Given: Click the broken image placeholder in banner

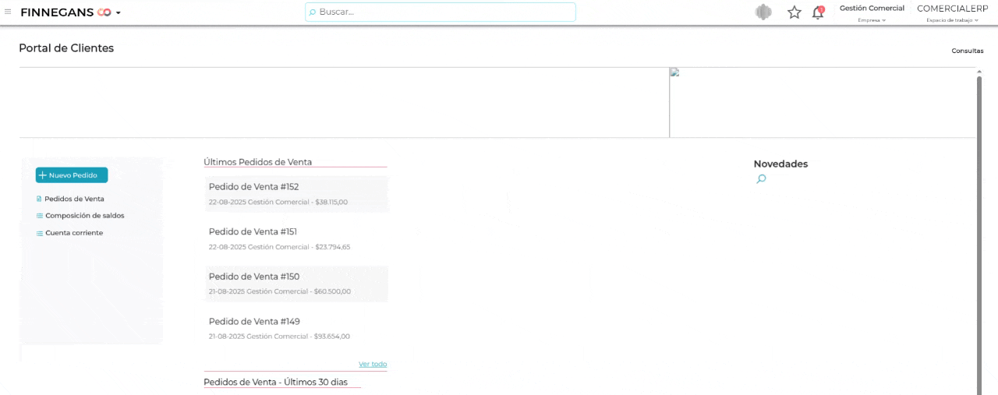Looking at the screenshot, I should click(674, 72).
